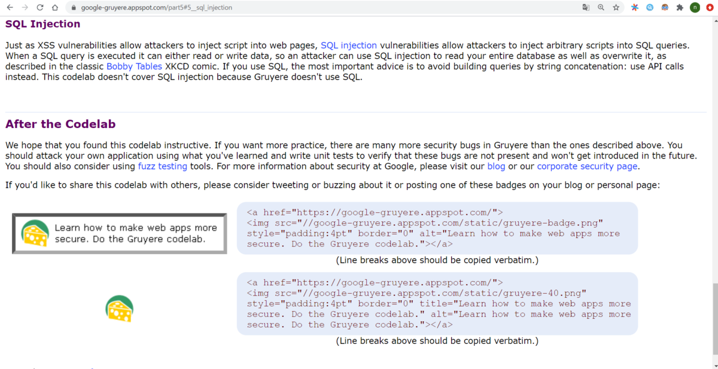
Task: Visit the Google security blog link
Action: tap(497, 166)
